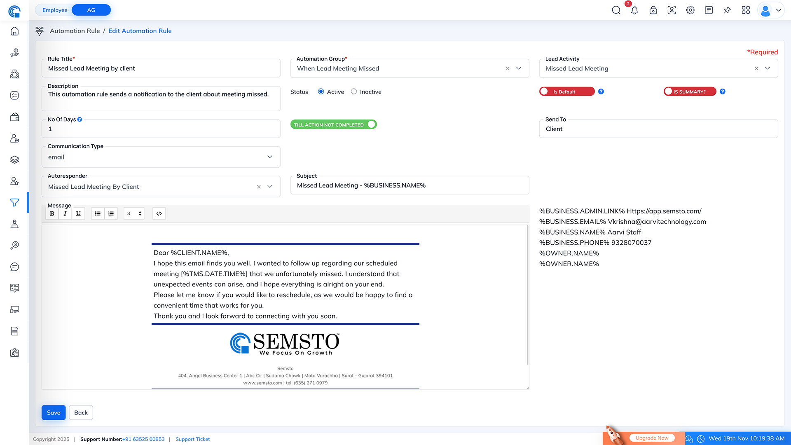Expand the Communication Type dropdown
Screen dimensions: 791x445
coord(270,157)
